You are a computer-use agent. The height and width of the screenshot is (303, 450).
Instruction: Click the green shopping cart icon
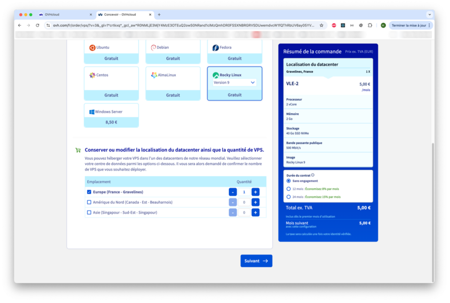[x=78, y=150]
